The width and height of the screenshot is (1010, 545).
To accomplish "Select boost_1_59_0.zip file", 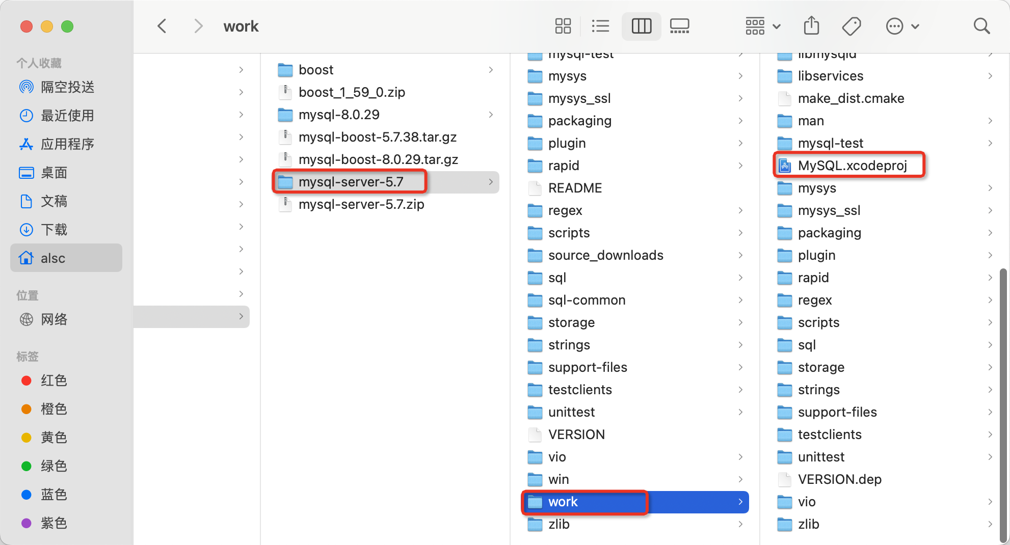I will click(x=386, y=92).
